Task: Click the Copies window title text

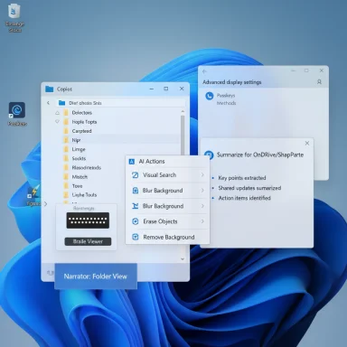Action: point(64,89)
